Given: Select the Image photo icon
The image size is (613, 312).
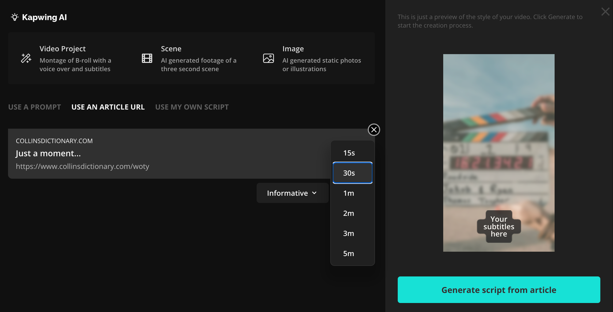Looking at the screenshot, I should tap(268, 58).
